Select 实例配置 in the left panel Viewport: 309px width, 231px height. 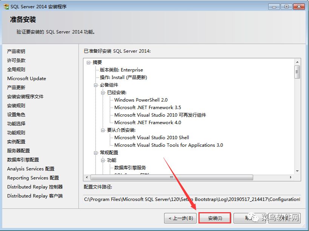click(x=16, y=141)
